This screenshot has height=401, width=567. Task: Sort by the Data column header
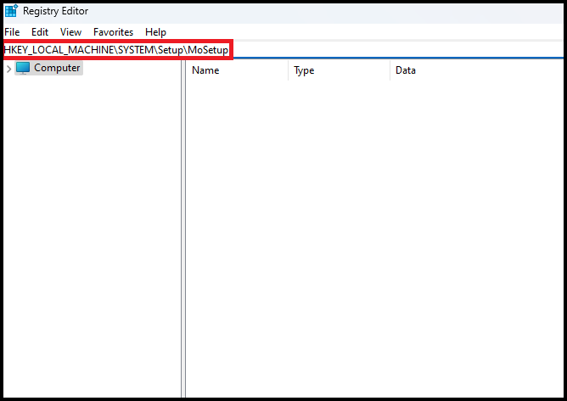pyautogui.click(x=477, y=70)
